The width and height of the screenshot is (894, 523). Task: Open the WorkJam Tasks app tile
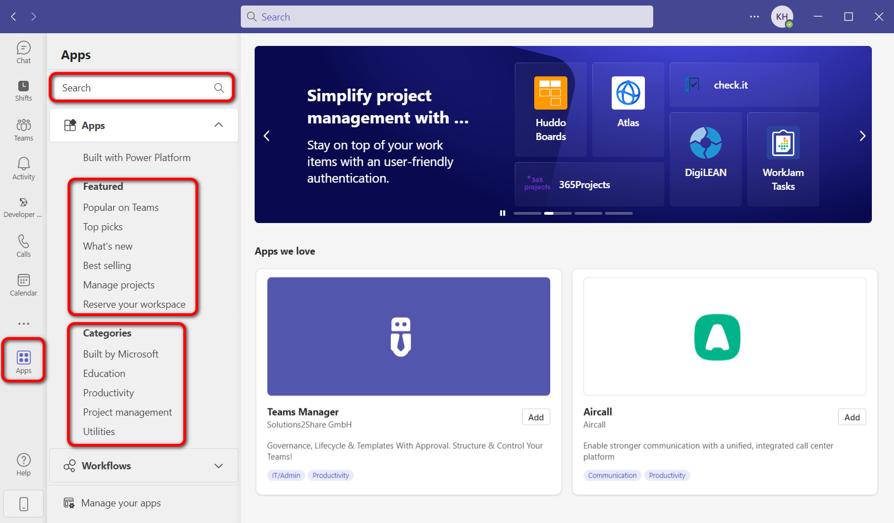783,159
